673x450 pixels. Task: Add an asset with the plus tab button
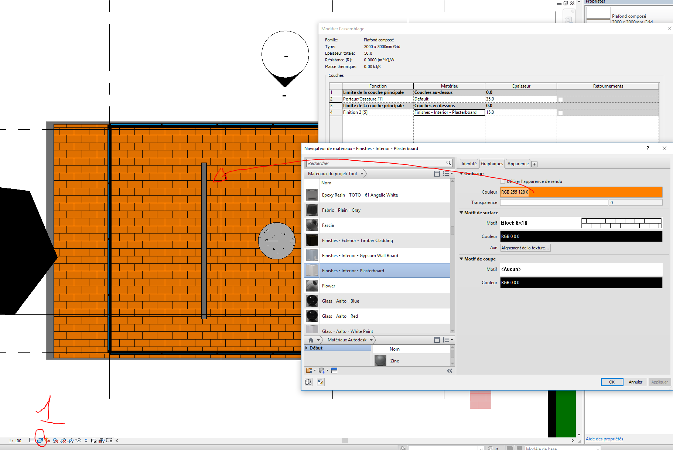534,164
